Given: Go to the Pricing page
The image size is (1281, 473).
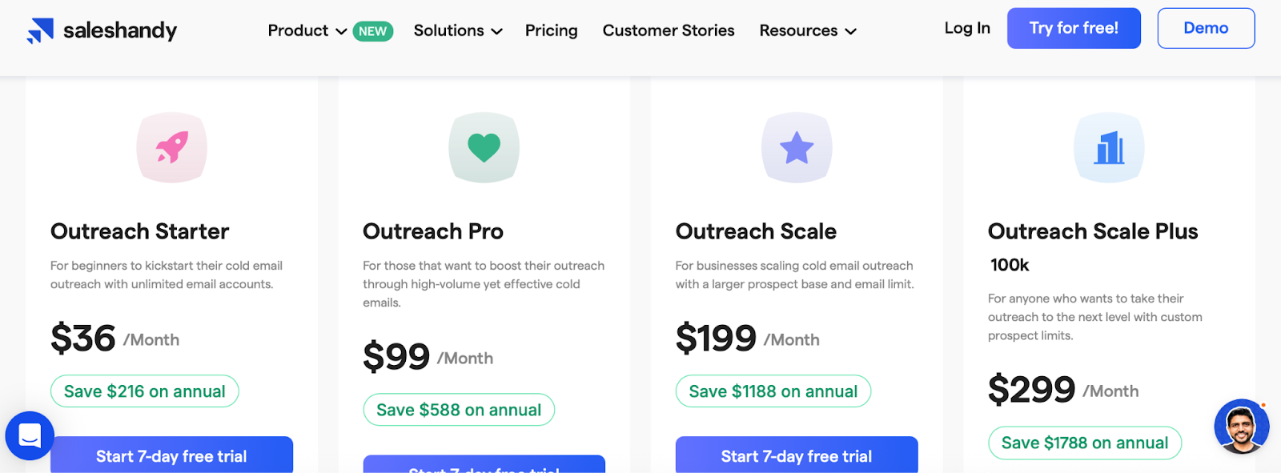Looking at the screenshot, I should pyautogui.click(x=551, y=30).
